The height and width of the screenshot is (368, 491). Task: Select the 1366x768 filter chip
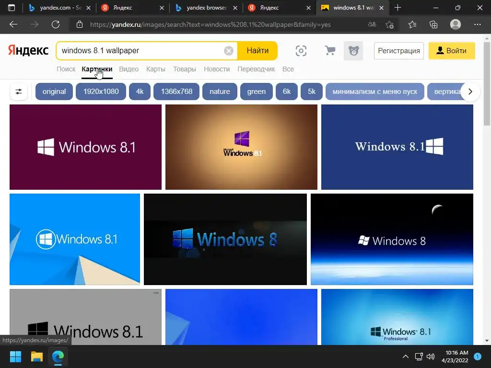tap(176, 92)
